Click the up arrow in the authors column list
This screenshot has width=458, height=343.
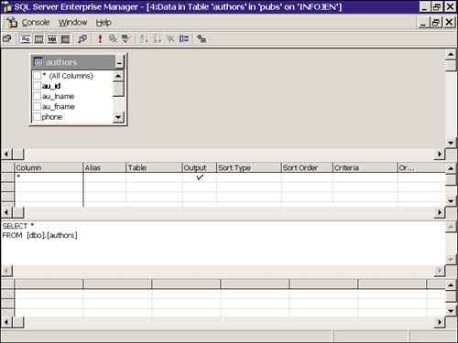click(x=118, y=76)
